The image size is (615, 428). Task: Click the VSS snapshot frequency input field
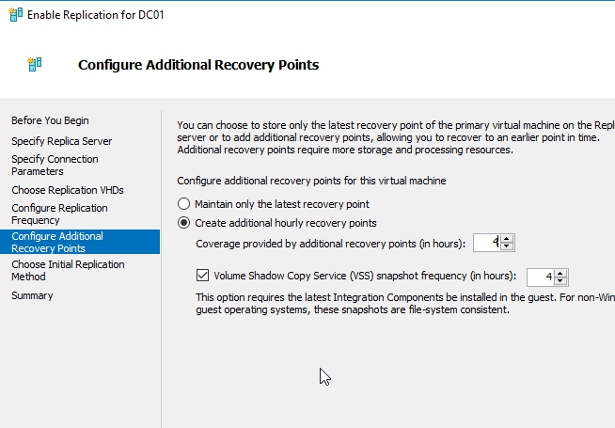pos(541,277)
